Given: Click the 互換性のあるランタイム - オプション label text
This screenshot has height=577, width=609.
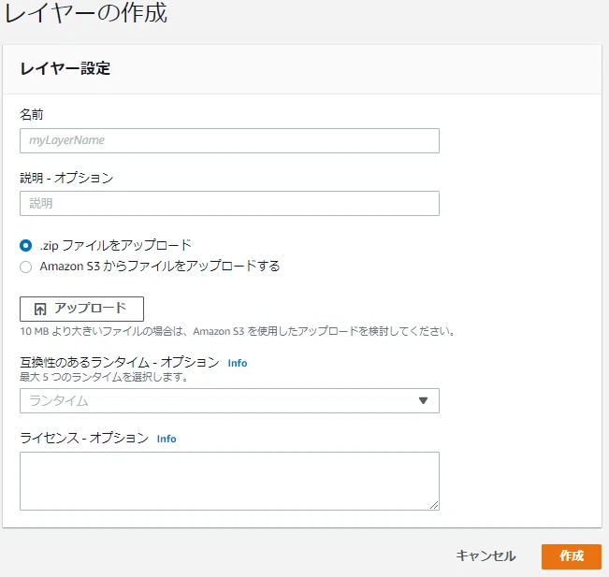Looking at the screenshot, I should [x=120, y=362].
